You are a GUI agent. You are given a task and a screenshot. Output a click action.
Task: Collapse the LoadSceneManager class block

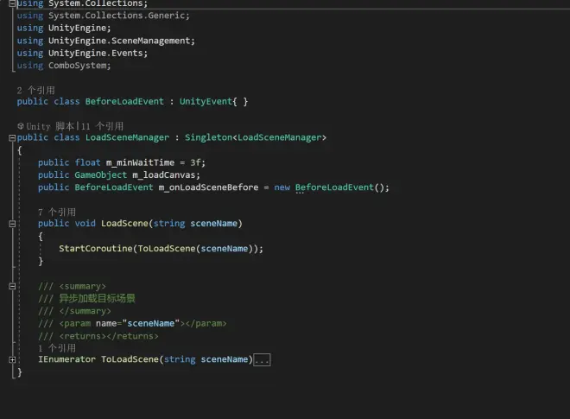tap(12, 137)
